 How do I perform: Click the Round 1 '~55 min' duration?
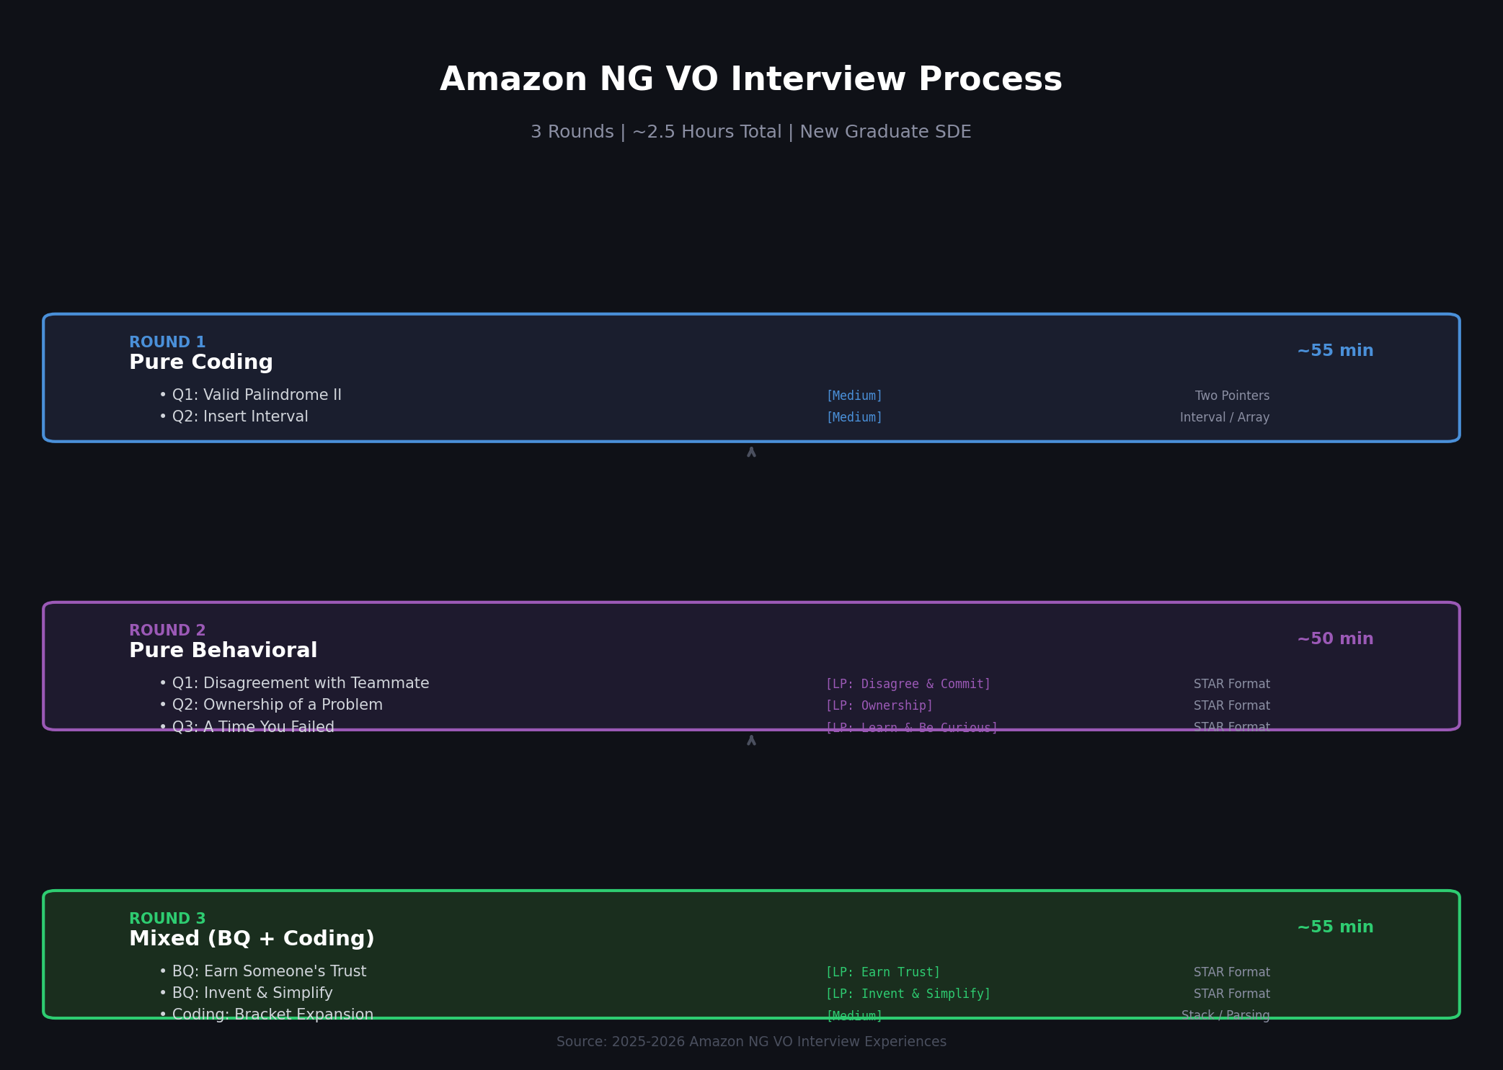(x=1335, y=351)
